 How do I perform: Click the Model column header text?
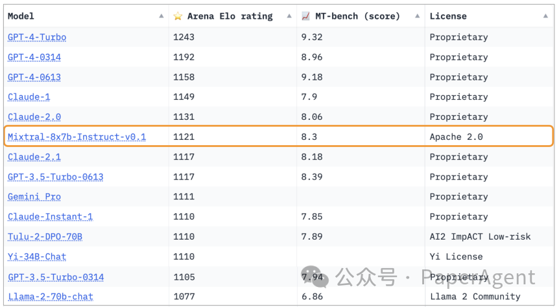(21, 16)
